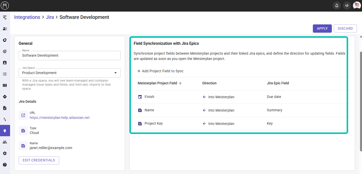
Task: Open the meisterplan-help.atlassian.net URL link
Action: coord(60,118)
